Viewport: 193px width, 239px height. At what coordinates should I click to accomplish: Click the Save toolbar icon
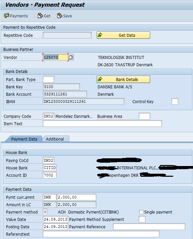[x=60, y=16]
